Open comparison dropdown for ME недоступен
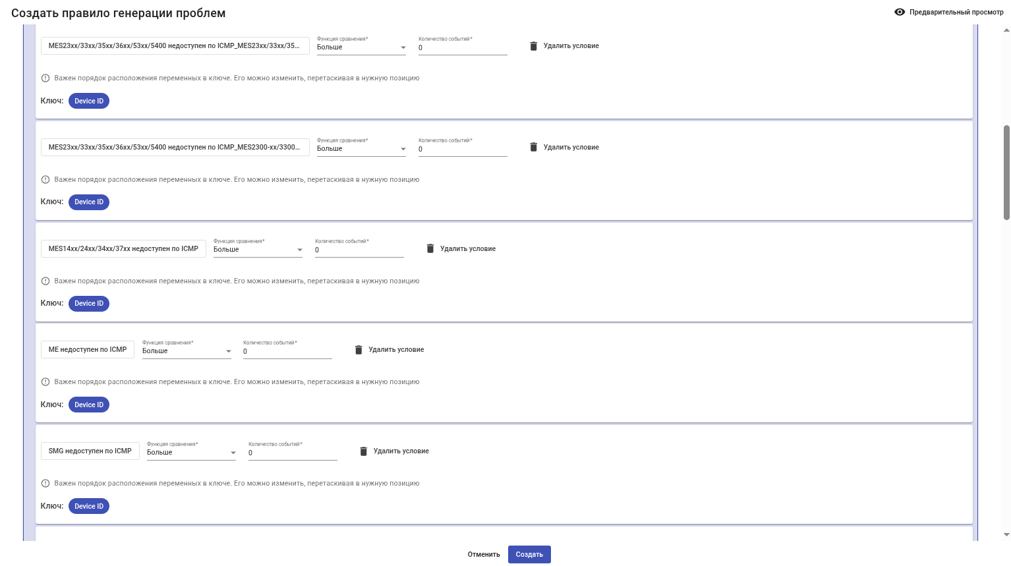This screenshot has height=566, width=1011. tap(187, 351)
